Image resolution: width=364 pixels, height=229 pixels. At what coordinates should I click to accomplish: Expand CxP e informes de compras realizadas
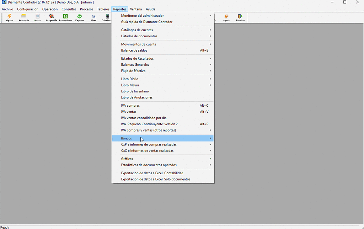pyautogui.click(x=163, y=144)
